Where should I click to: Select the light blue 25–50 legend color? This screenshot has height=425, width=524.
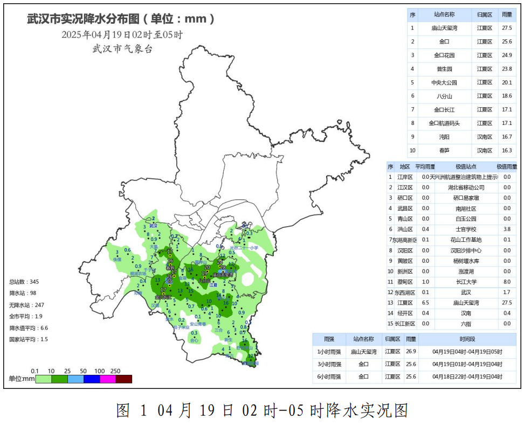[x=75, y=379]
